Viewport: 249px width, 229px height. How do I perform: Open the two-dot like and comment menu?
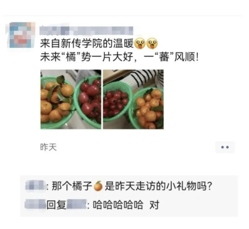225,147
